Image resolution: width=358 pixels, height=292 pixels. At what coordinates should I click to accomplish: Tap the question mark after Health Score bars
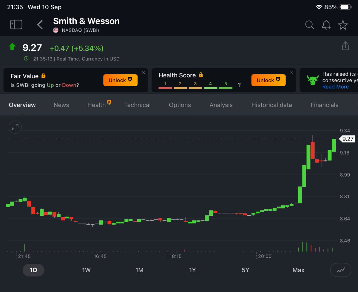click(239, 85)
